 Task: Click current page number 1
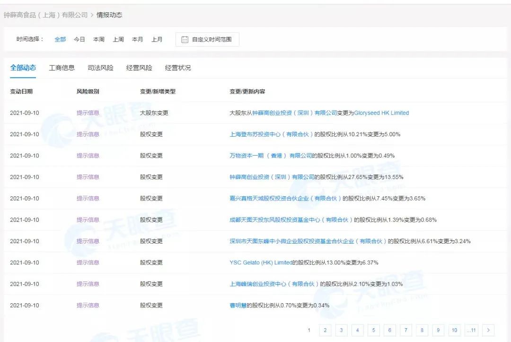click(309, 330)
